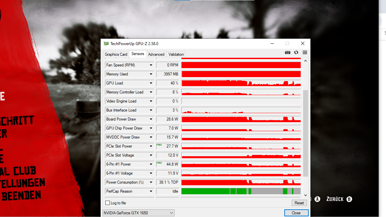Enable the Log to file checkbox
This screenshot has width=386, height=217.
(x=107, y=203)
